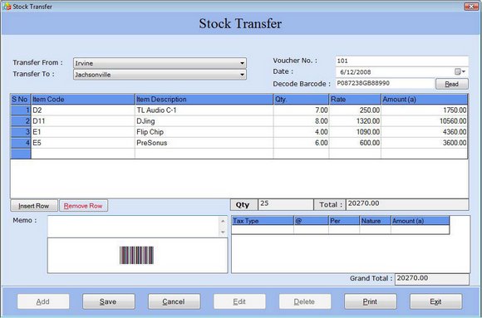The width and height of the screenshot is (482, 318).
Task: Click the Item Description column header
Action: click(204, 100)
